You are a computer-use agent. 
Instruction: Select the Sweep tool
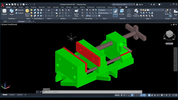pyautogui.click(x=12, y=12)
